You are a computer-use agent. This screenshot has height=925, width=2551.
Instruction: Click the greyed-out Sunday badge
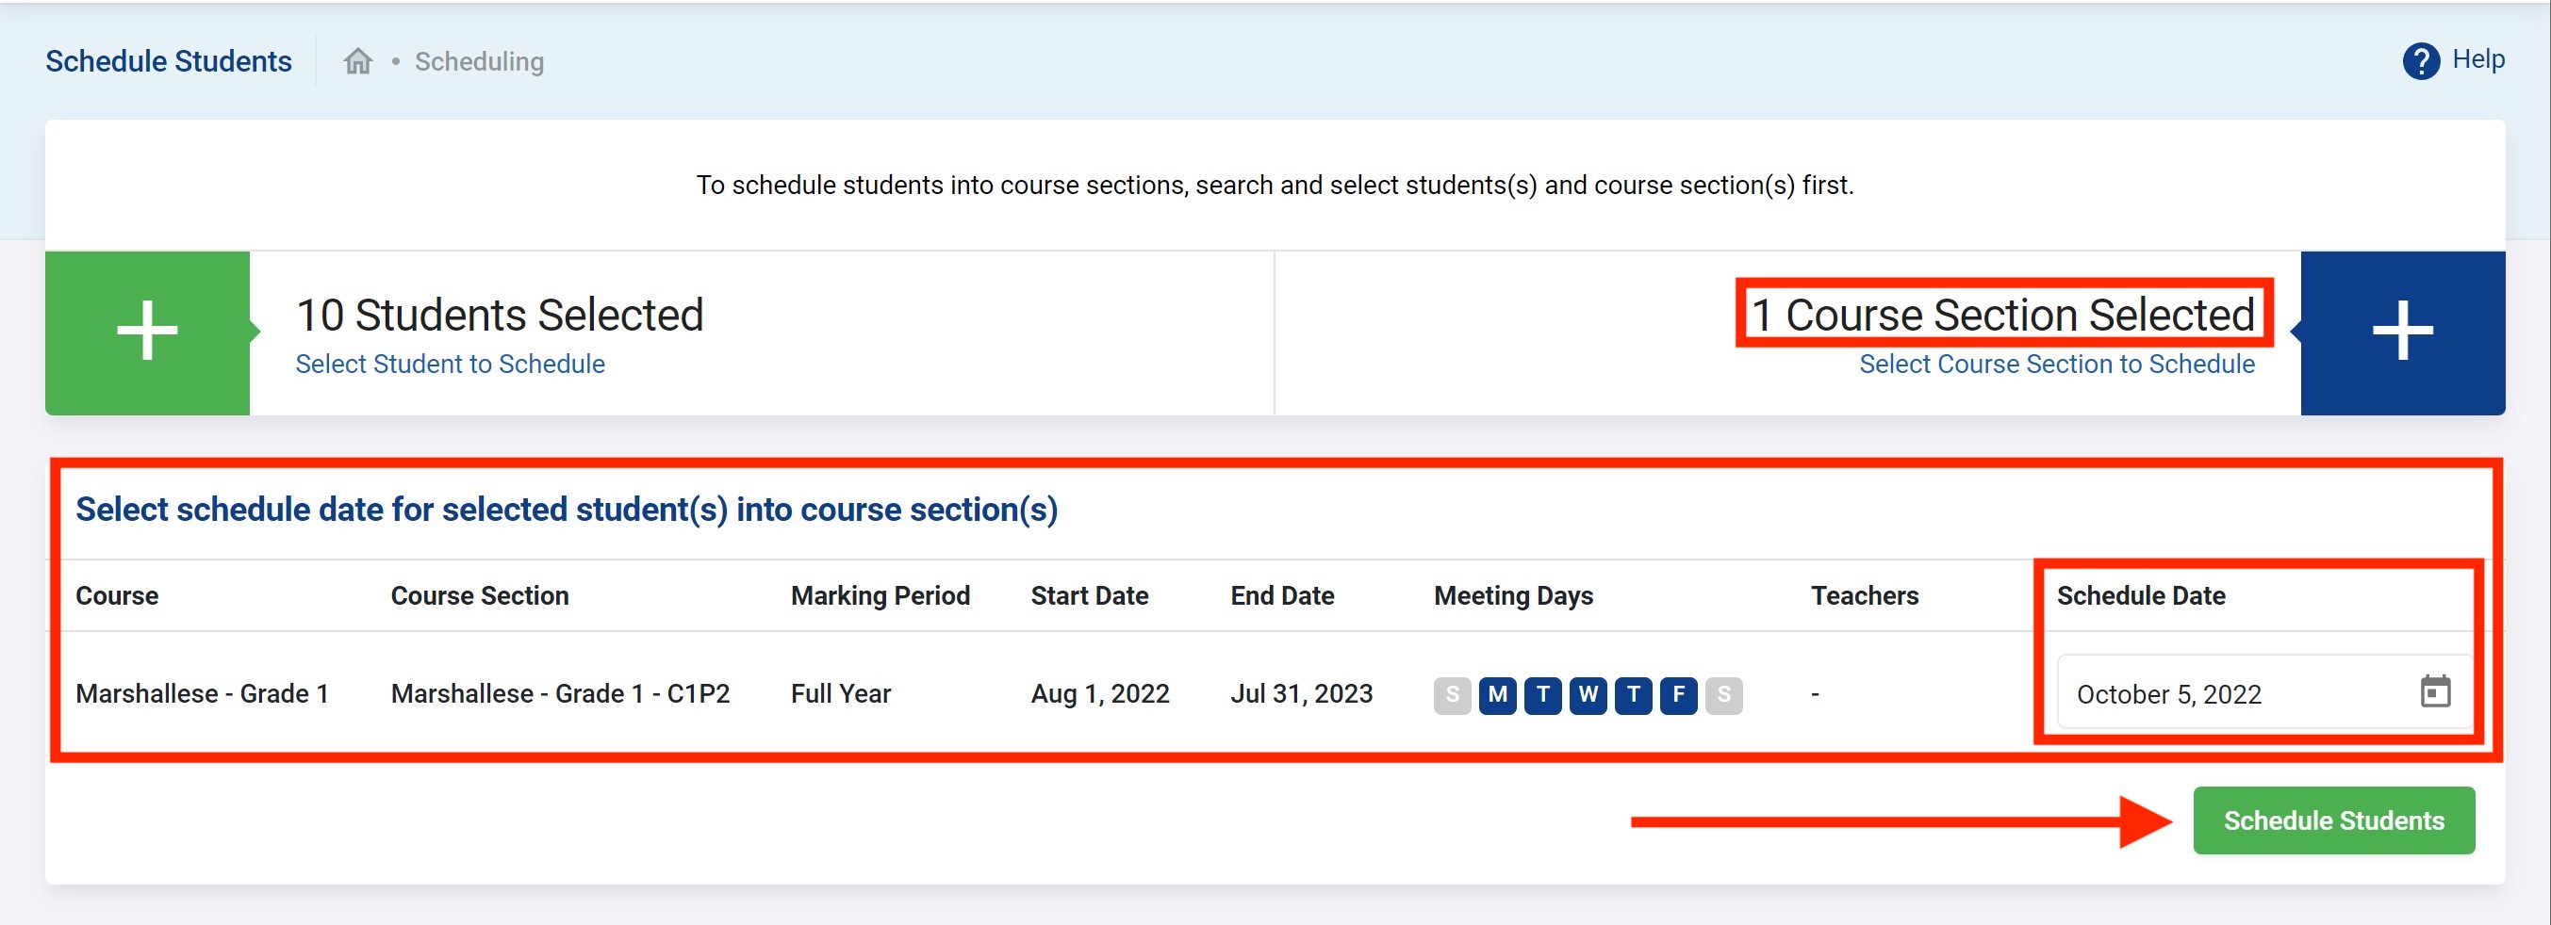coord(1452,694)
